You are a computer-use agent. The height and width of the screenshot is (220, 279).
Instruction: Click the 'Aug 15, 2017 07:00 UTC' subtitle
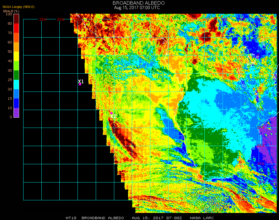tap(137, 8)
